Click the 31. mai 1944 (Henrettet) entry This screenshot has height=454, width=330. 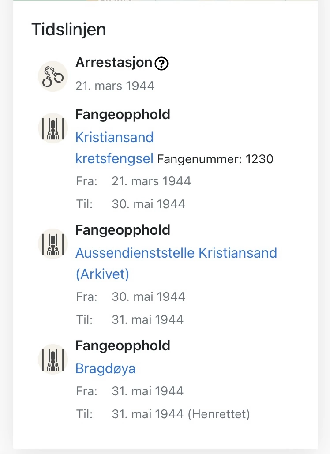[x=181, y=414]
